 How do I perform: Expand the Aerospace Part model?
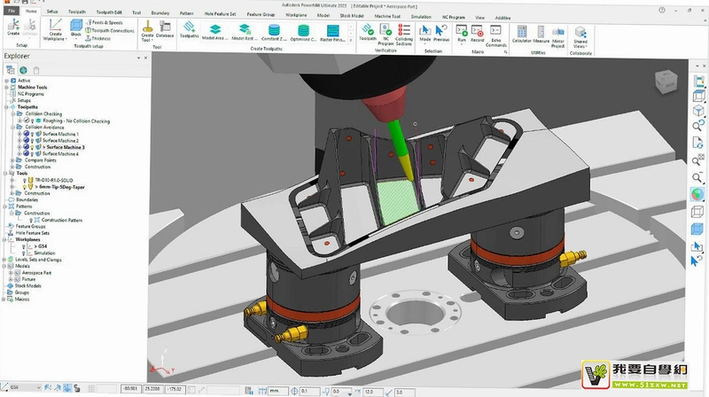click(11, 273)
